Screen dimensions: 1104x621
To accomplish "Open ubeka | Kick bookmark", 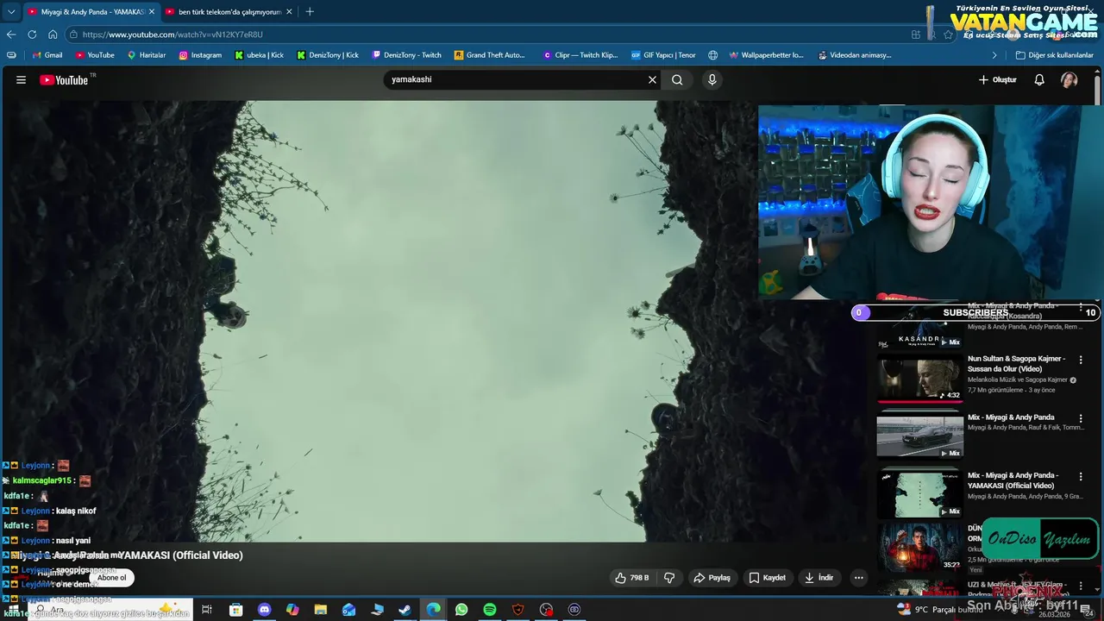I will (x=259, y=55).
